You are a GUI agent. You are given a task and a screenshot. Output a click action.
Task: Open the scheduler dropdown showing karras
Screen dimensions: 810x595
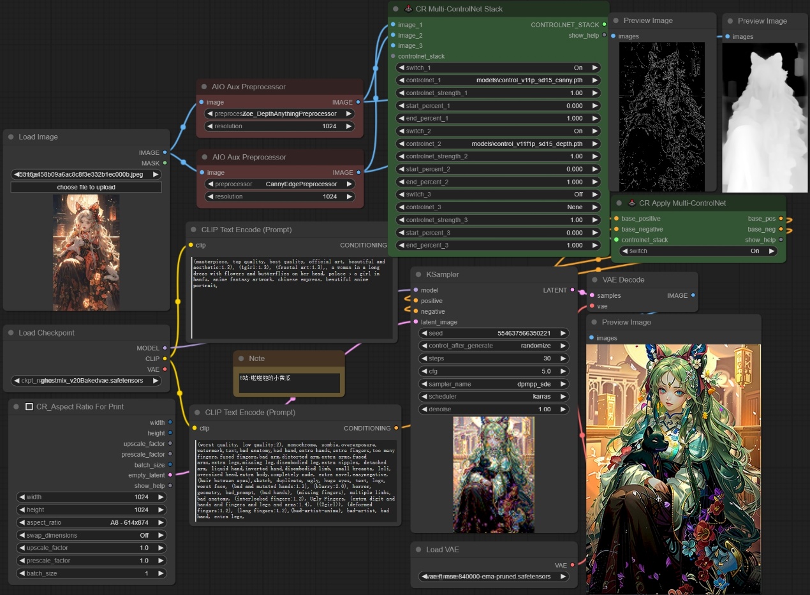pos(494,397)
